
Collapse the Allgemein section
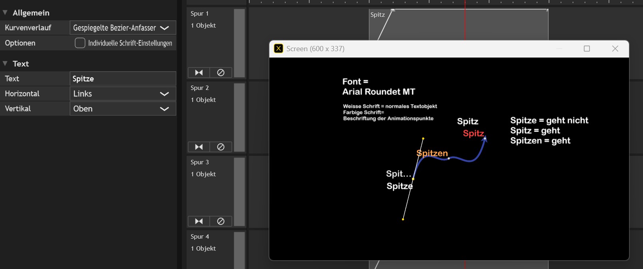(5, 13)
